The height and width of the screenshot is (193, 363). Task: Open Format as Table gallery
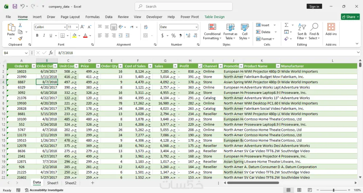point(230,32)
